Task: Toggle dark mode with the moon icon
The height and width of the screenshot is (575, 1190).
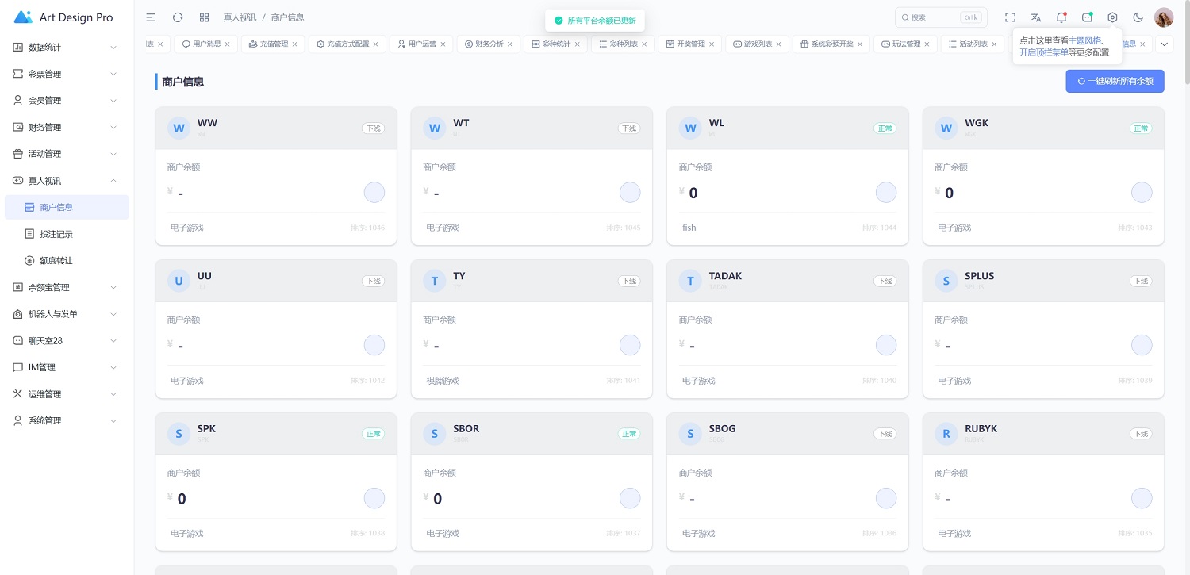Action: 1138,17
